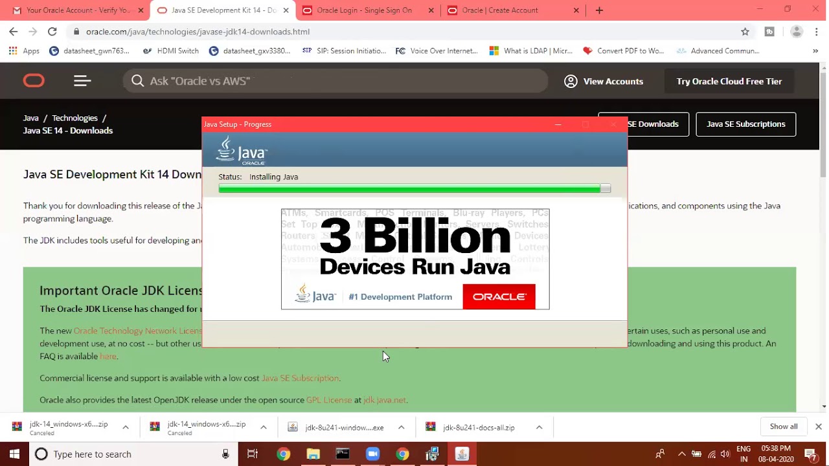Click the View Accounts user icon
This screenshot has height=466, width=829.
pos(571,81)
